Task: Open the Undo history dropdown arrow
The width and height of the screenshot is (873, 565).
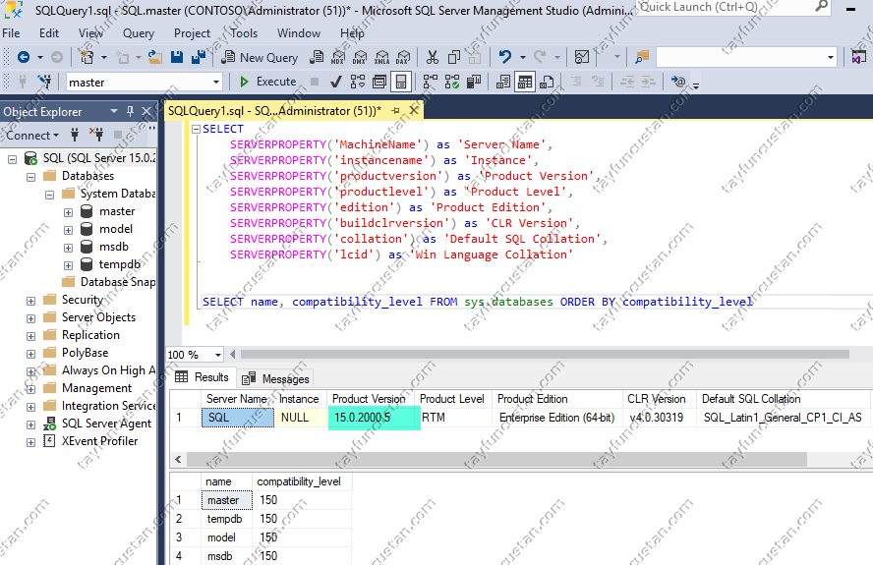Action: 522,57
